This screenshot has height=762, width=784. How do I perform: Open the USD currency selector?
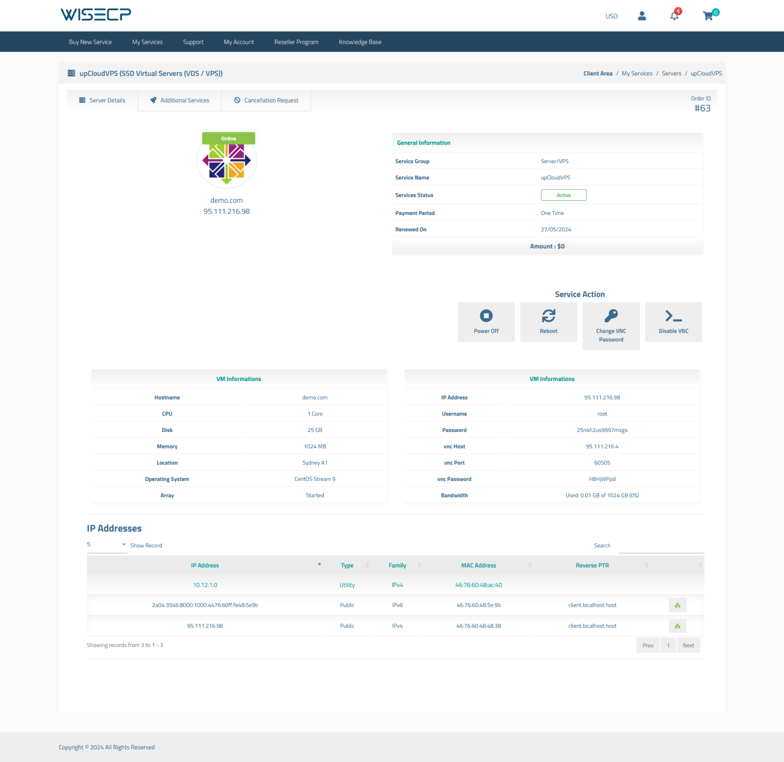coord(612,16)
